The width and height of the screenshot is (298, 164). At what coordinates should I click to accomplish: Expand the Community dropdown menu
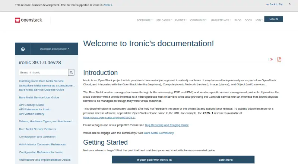(199, 20)
